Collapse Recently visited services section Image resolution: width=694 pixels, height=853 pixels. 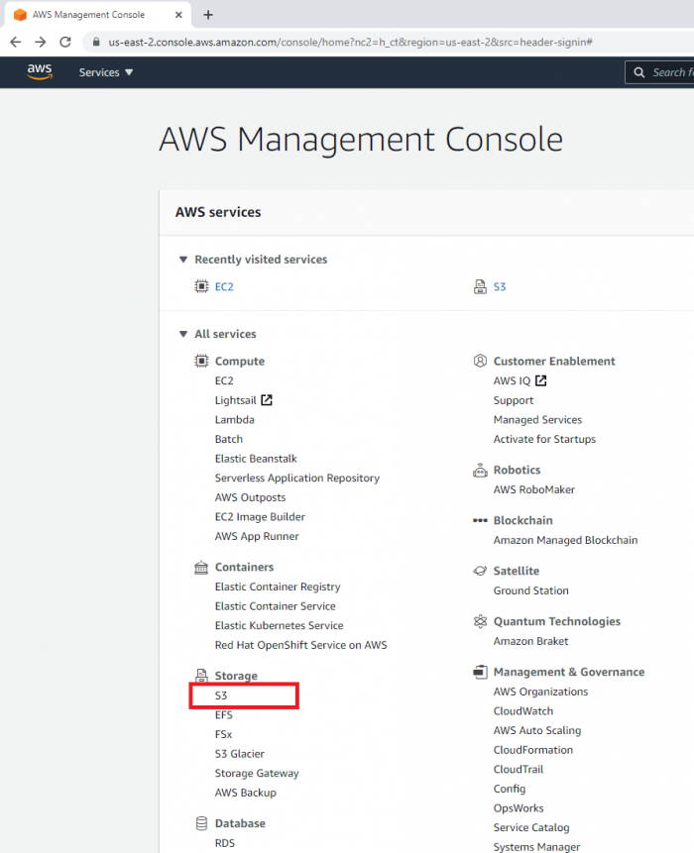(183, 260)
